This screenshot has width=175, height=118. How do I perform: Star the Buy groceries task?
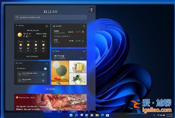(x=43, y=80)
